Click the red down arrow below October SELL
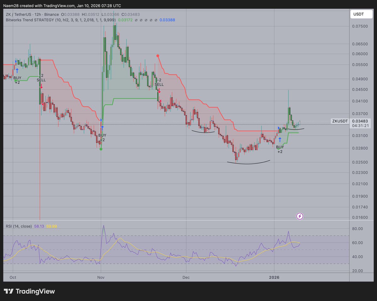 pos(41,86)
